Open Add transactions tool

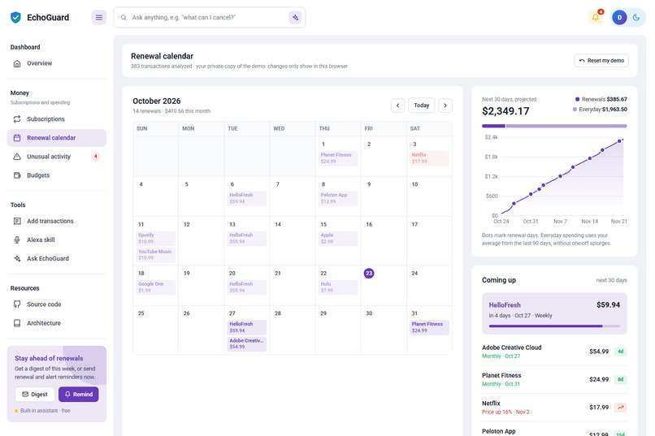pos(57,221)
